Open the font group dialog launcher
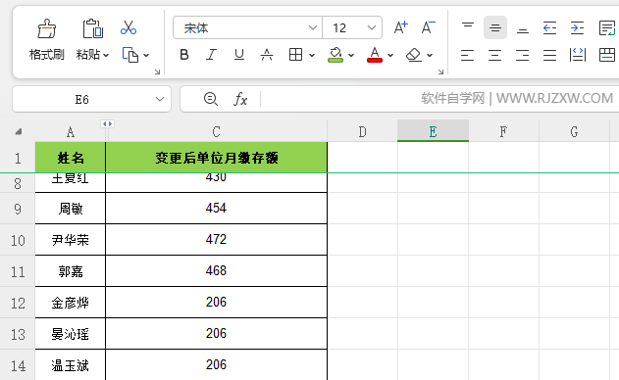619x380 pixels. pyautogui.click(x=441, y=71)
